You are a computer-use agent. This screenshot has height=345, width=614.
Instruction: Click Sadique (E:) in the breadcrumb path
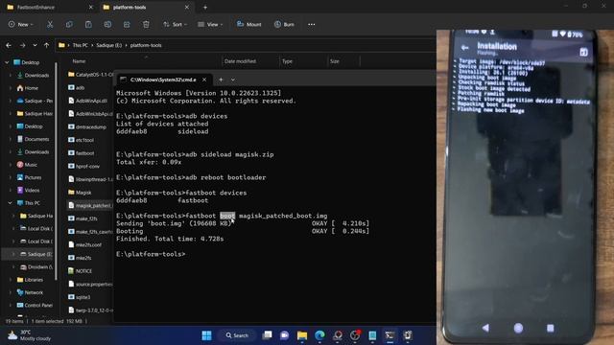pyautogui.click(x=108, y=45)
